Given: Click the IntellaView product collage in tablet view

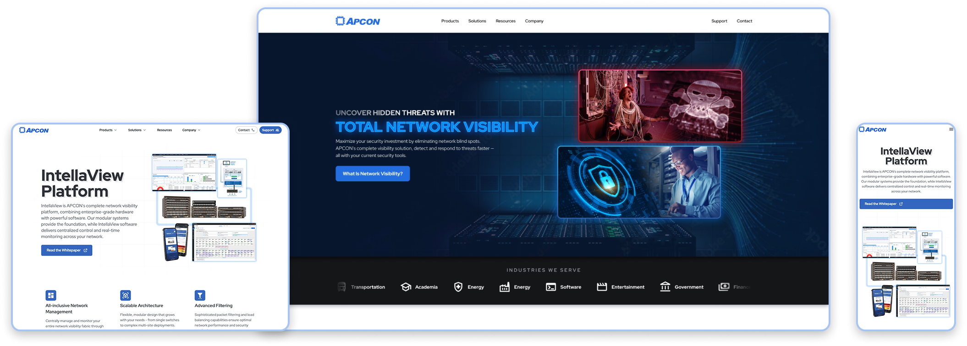Looking at the screenshot, I should coord(204,208).
